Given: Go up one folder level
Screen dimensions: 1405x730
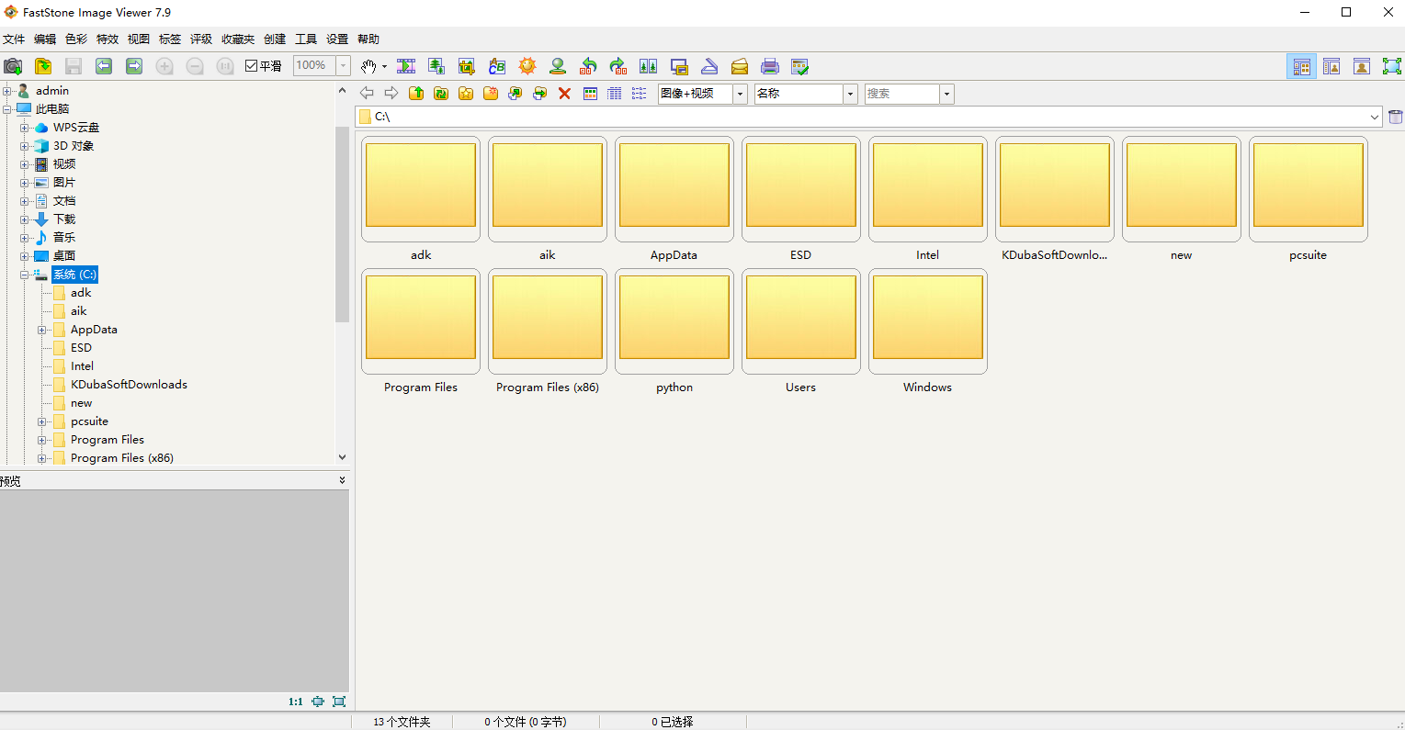Looking at the screenshot, I should [416, 94].
